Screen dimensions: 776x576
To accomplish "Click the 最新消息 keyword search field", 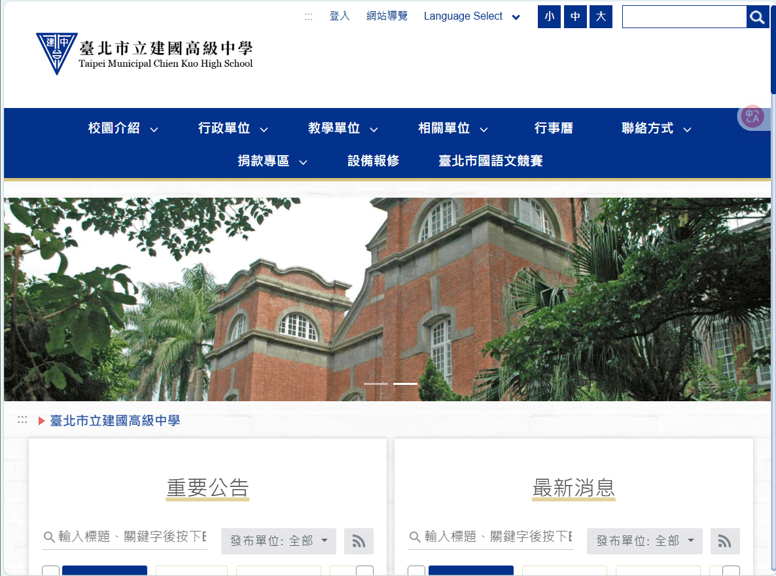I will point(491,537).
